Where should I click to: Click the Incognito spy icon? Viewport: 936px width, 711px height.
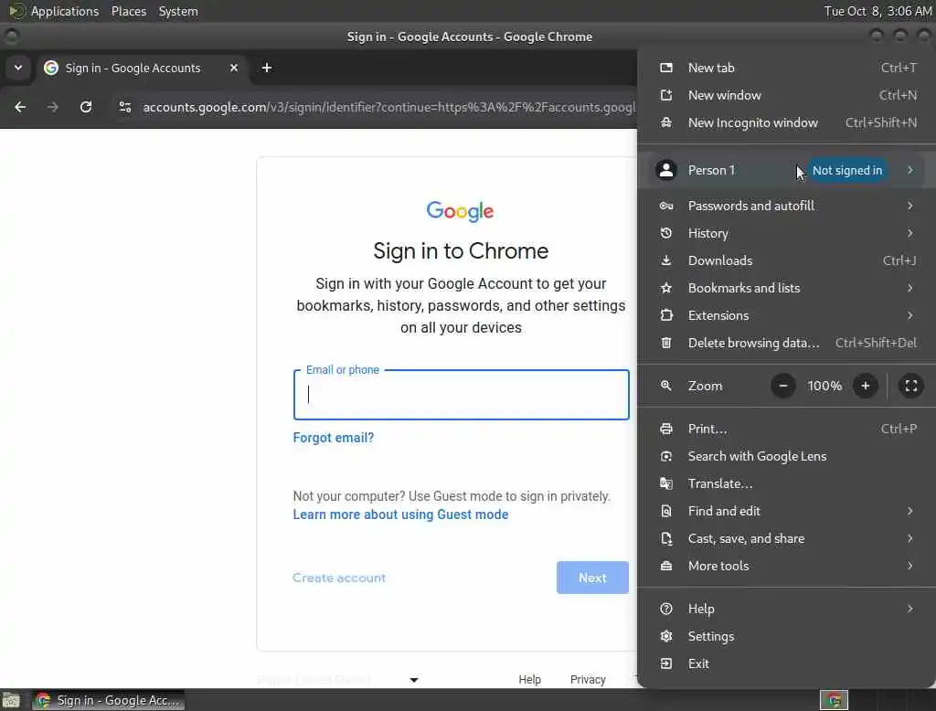666,122
